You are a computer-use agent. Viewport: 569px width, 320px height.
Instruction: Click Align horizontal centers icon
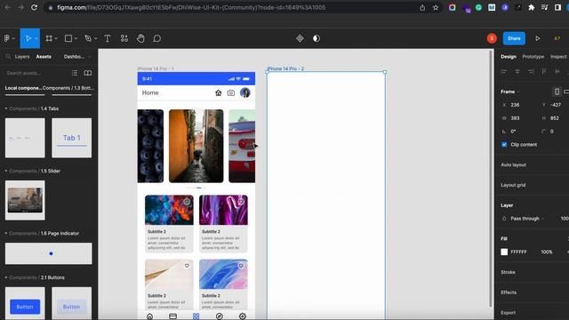(517, 72)
